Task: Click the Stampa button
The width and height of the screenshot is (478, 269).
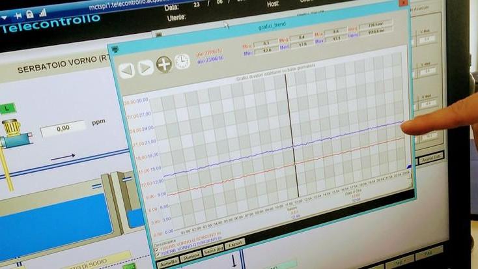Action: [191, 257]
